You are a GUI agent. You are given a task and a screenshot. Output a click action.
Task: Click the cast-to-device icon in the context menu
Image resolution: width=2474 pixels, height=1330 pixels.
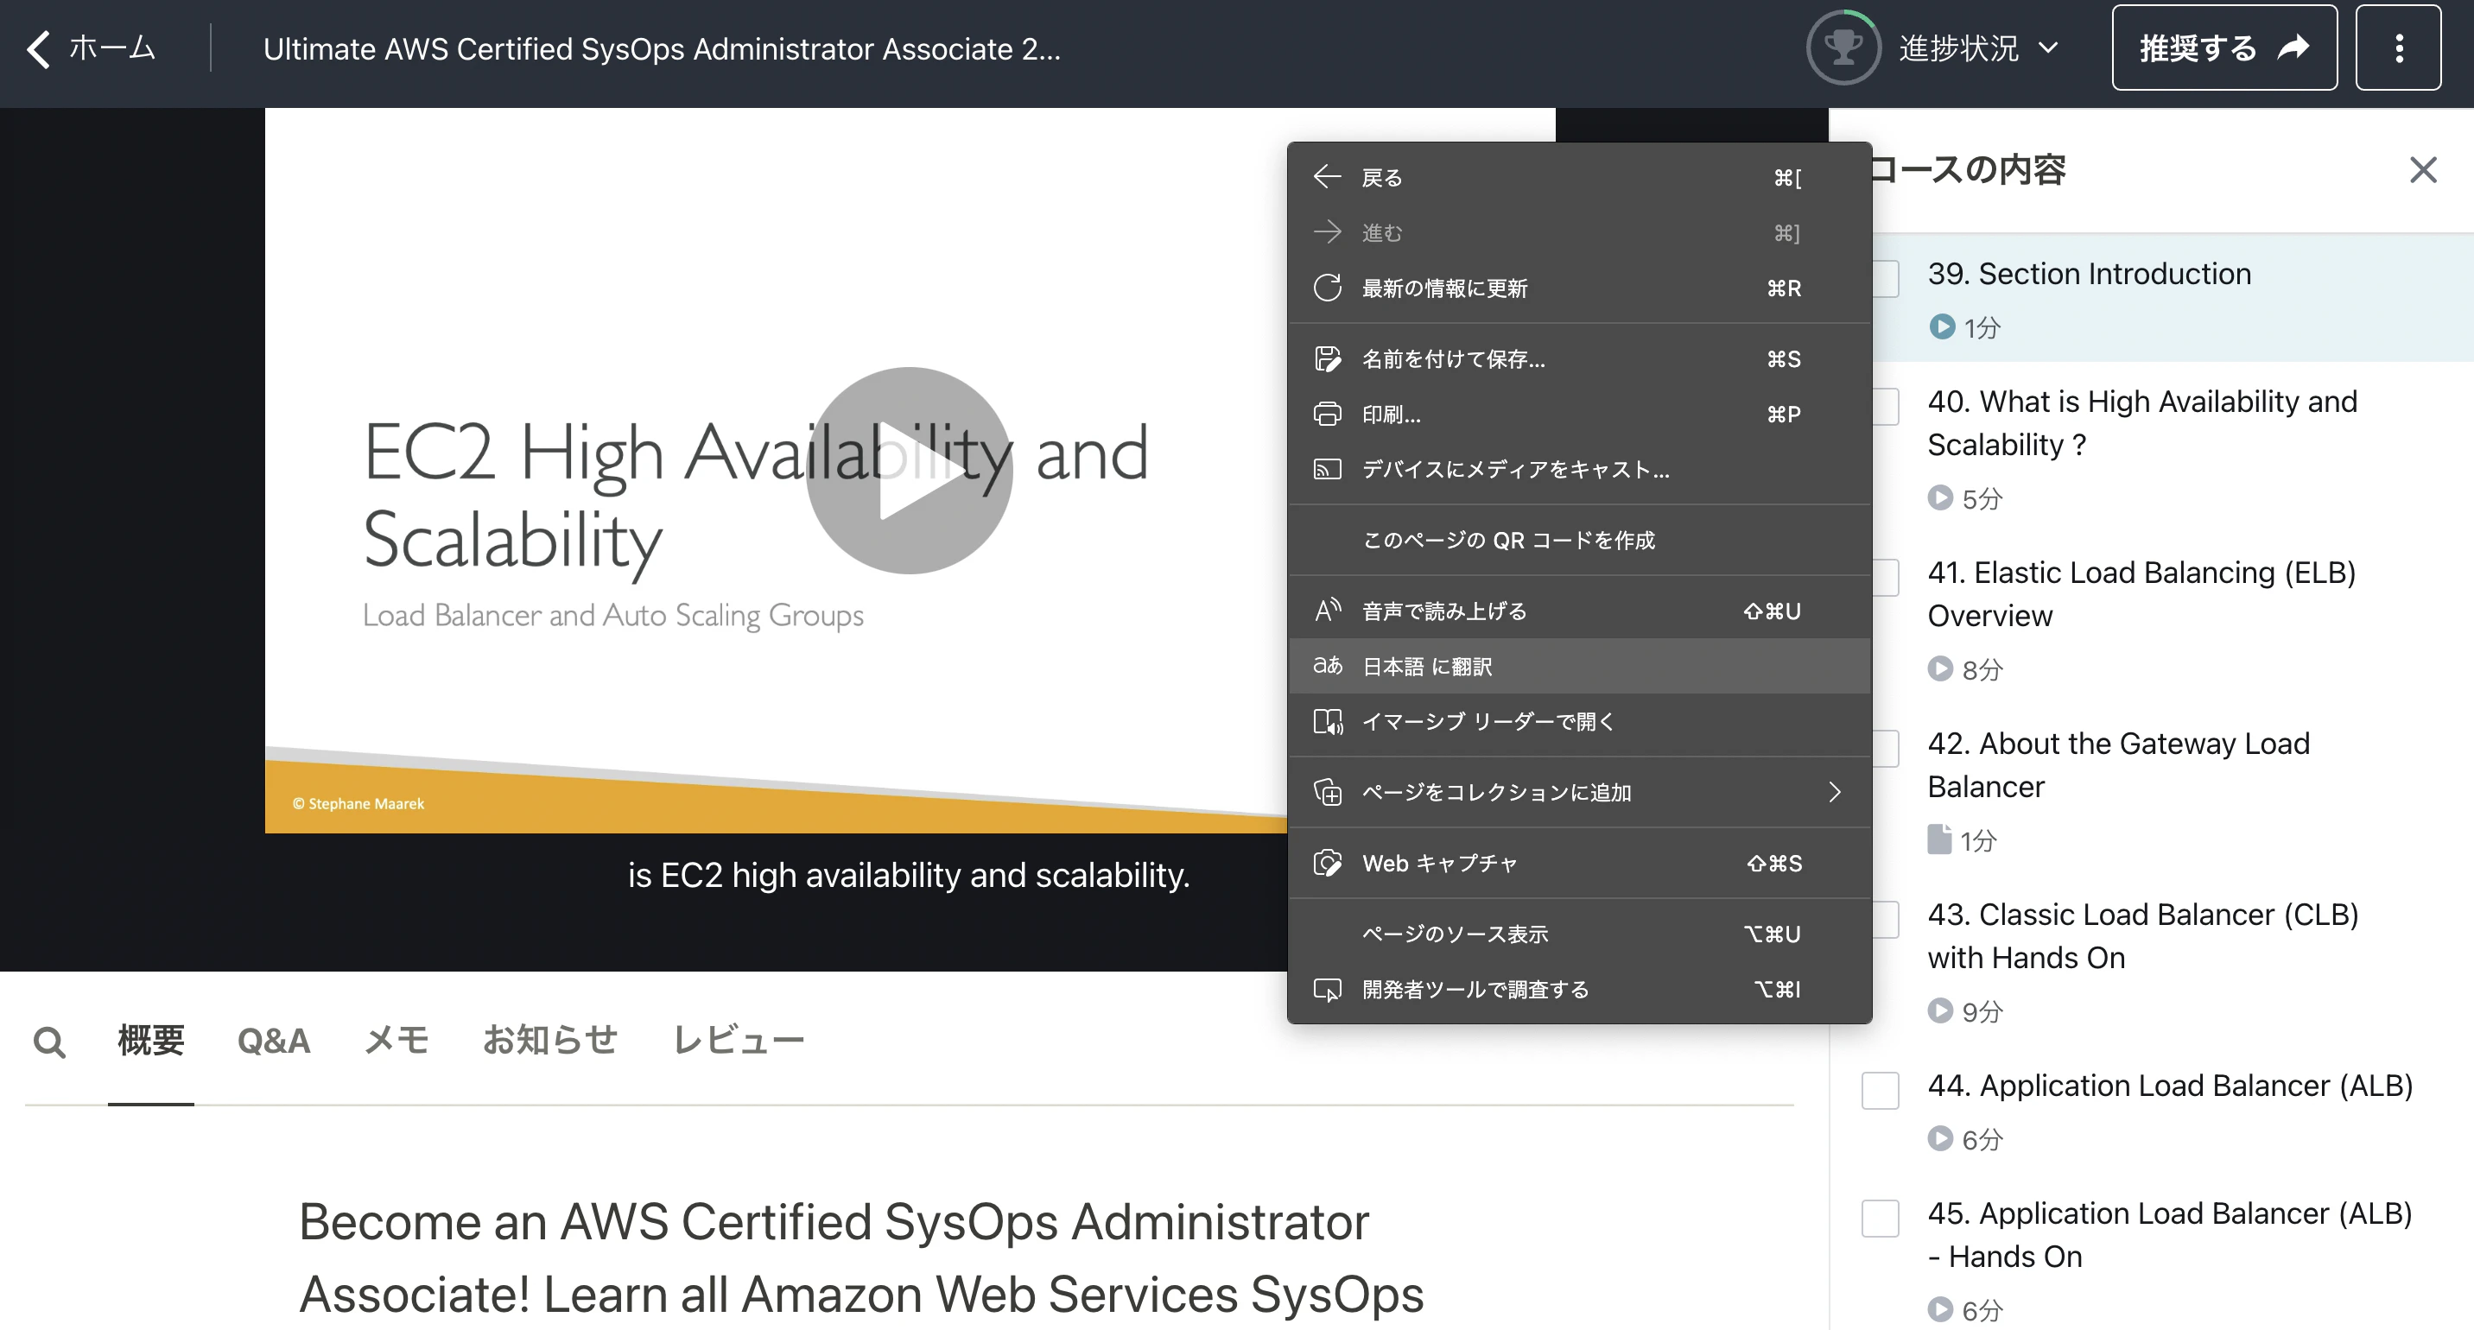point(1328,470)
